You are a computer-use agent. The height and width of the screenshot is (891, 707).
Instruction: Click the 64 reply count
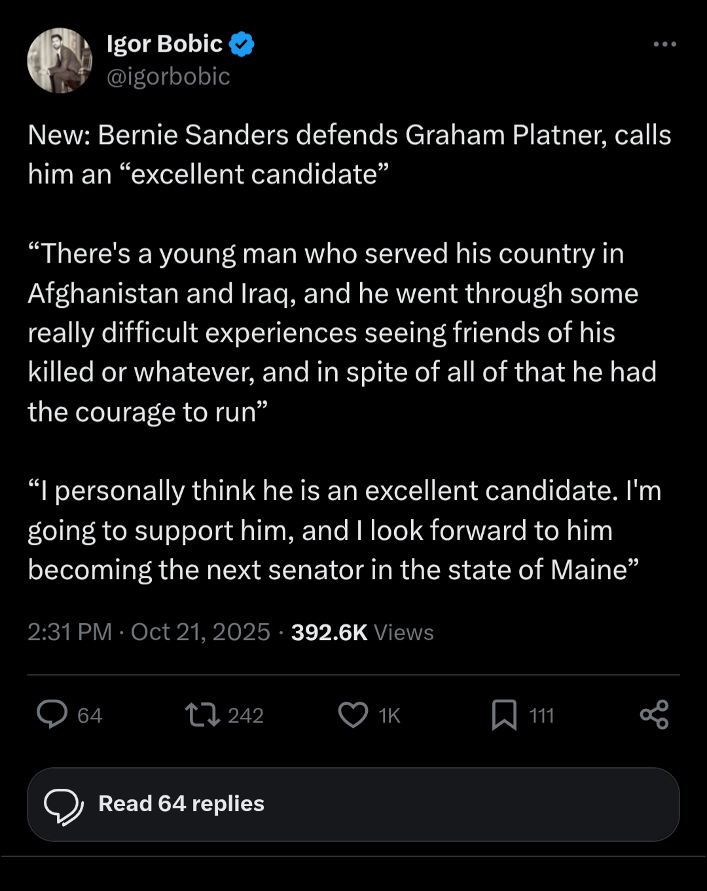(90, 715)
